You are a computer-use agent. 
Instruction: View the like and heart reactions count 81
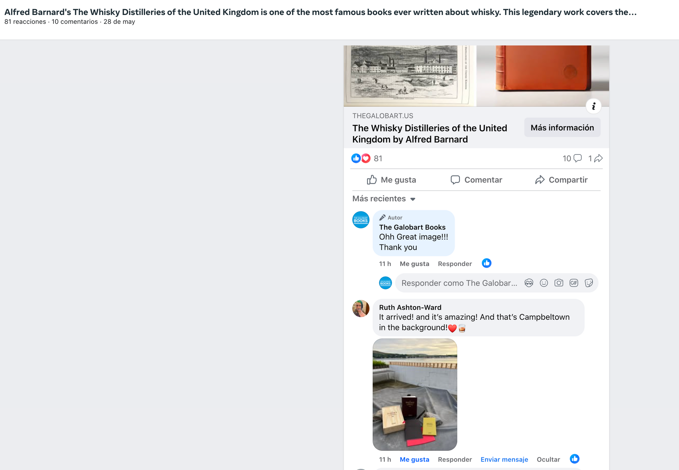pos(367,159)
